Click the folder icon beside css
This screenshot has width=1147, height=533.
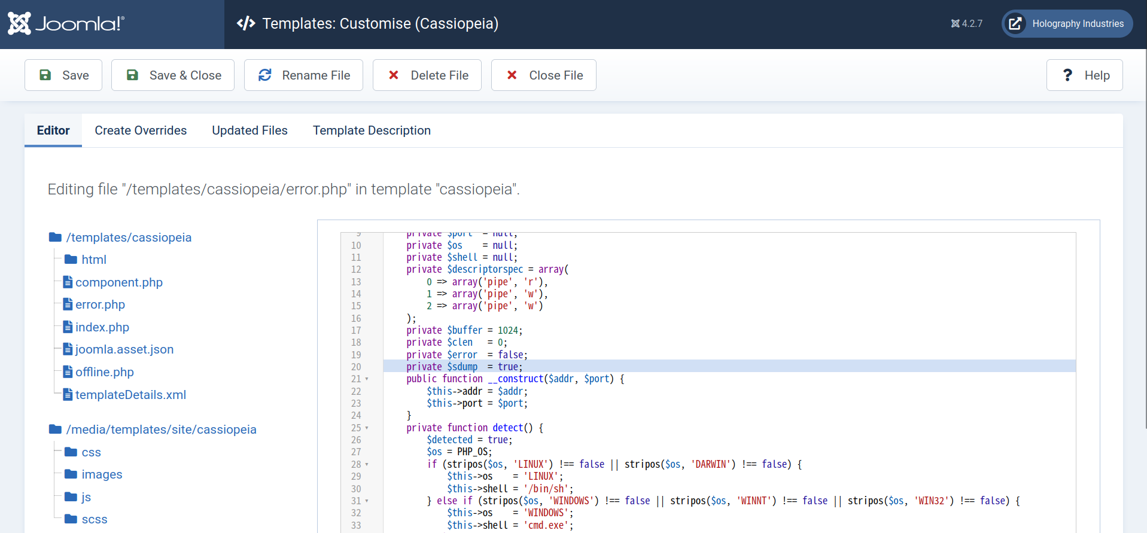point(71,452)
